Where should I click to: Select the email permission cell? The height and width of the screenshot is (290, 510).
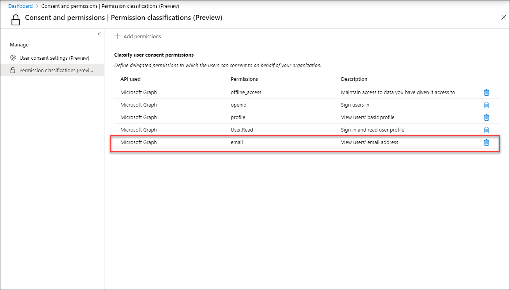pyautogui.click(x=237, y=142)
